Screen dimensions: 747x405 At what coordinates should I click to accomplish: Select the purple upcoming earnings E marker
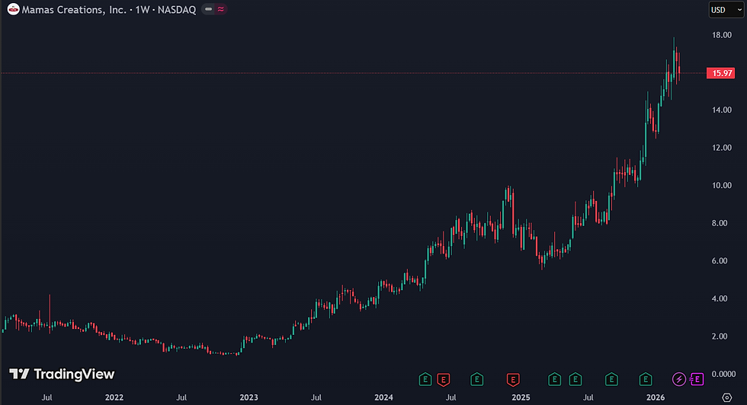coord(697,379)
